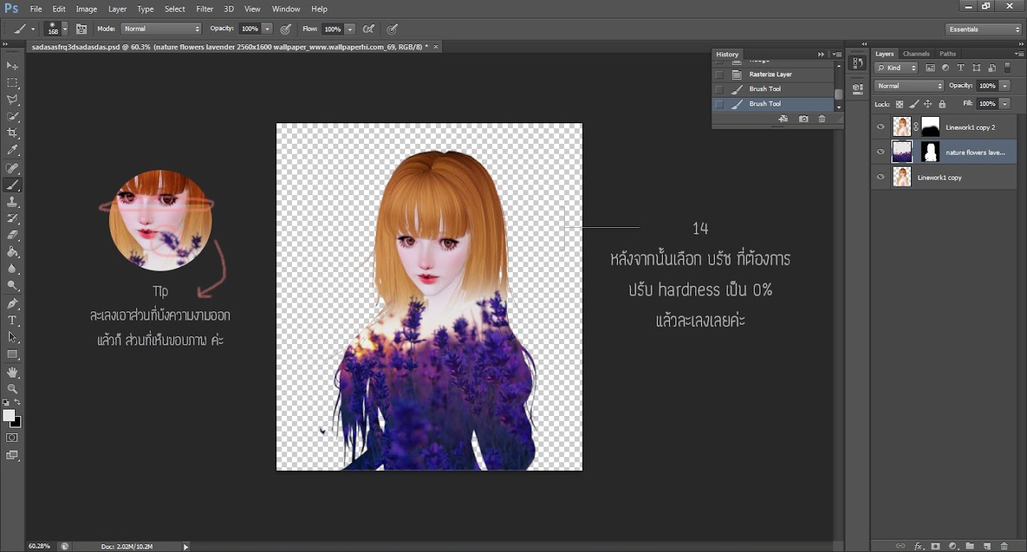Select the Dodge tool
The height and width of the screenshot is (552, 1027).
click(12, 286)
